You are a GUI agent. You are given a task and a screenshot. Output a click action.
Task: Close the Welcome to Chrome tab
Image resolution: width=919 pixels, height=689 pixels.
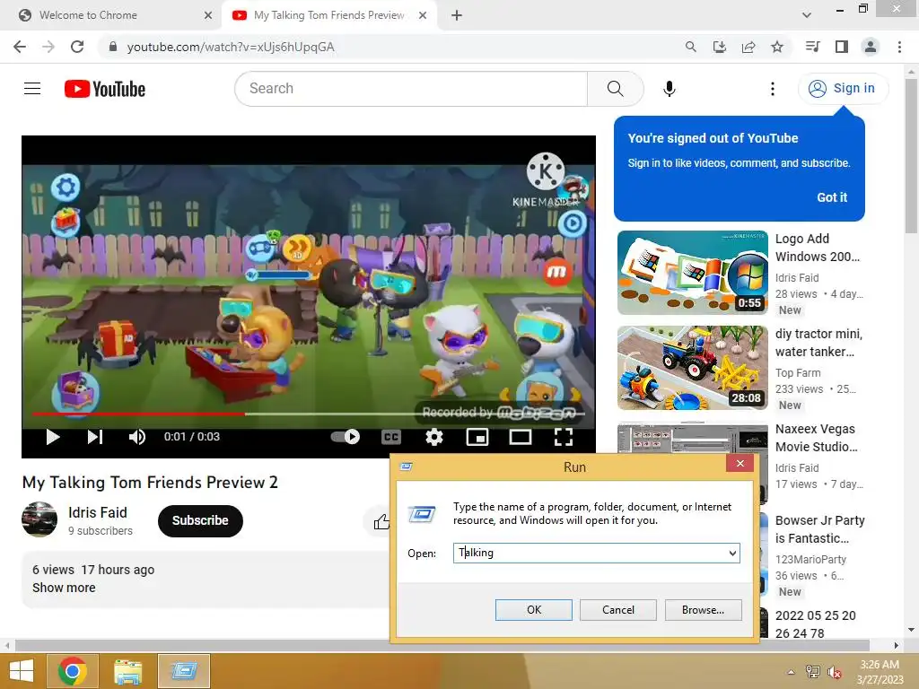click(208, 15)
